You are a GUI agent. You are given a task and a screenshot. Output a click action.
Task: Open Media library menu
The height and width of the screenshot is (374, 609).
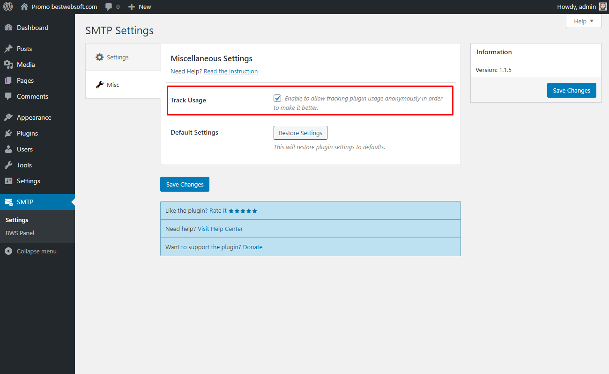tap(37, 65)
